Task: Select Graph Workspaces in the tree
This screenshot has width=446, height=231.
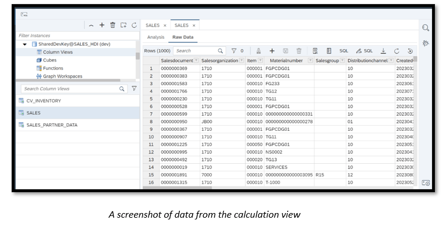Action: (x=63, y=76)
